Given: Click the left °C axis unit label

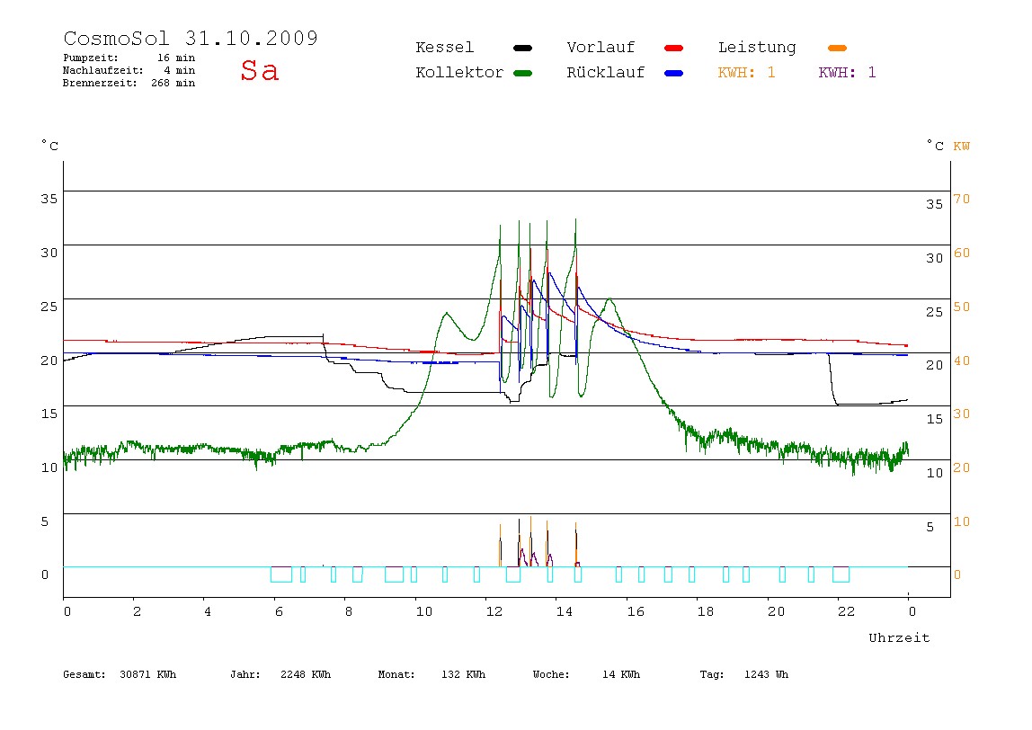Looking at the screenshot, I should [x=50, y=146].
